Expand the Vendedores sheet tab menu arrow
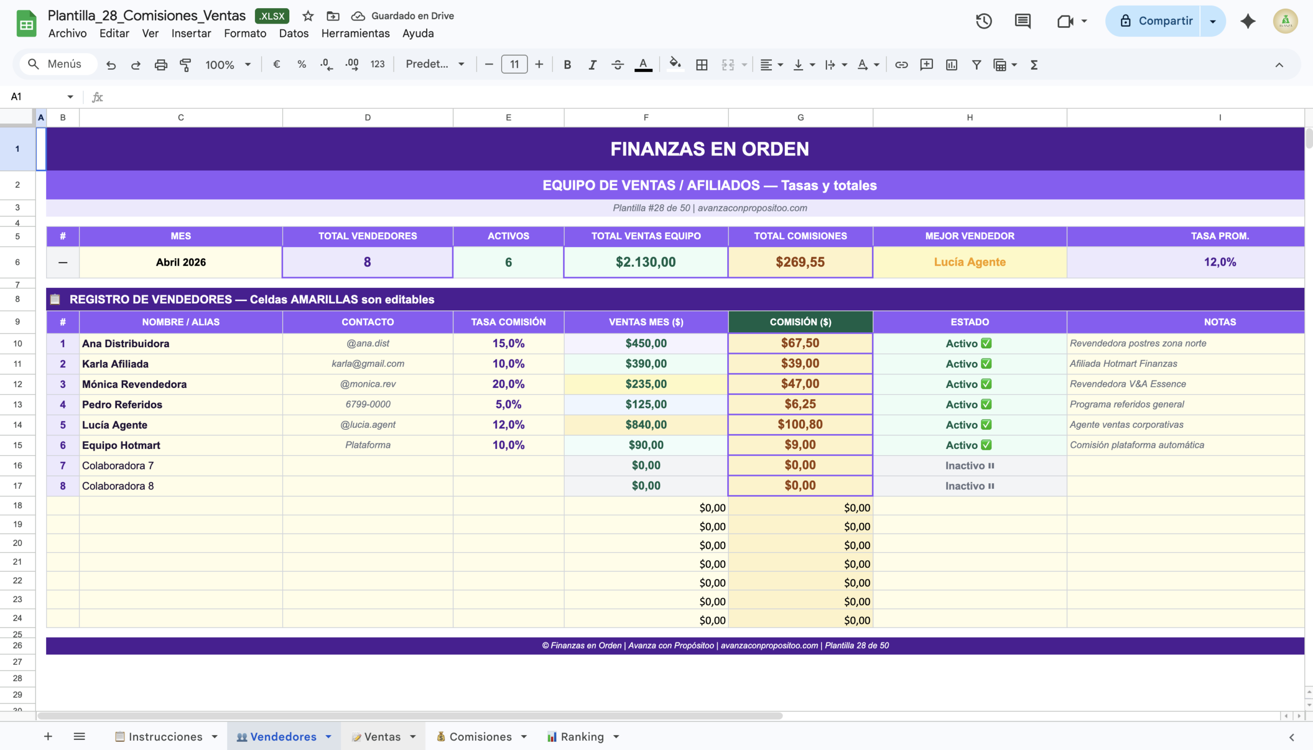 pos(329,737)
